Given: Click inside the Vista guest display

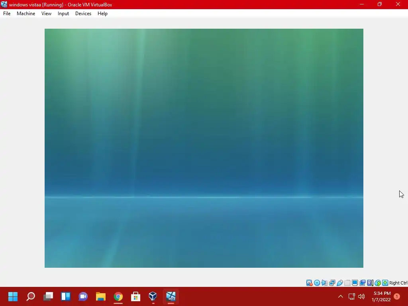Looking at the screenshot, I should pos(204,148).
